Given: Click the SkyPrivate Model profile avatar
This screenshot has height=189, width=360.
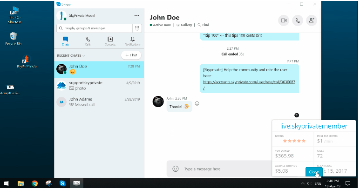Looking at the screenshot, I should coord(61,16).
